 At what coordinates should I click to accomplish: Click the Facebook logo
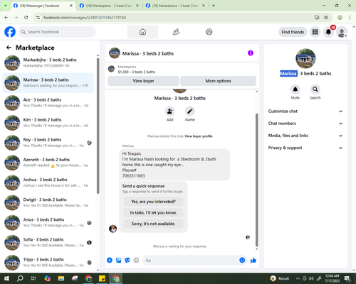[x=10, y=32]
